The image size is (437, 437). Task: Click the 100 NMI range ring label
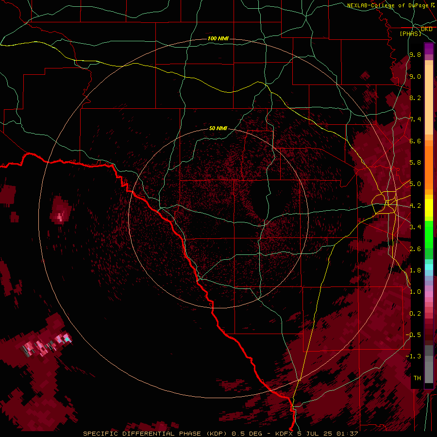[218, 38]
